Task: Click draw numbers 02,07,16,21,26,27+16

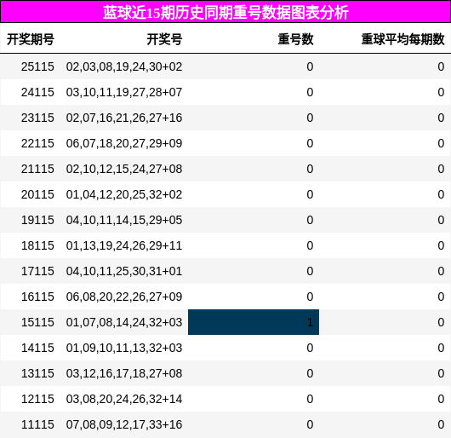Action: tap(124, 118)
